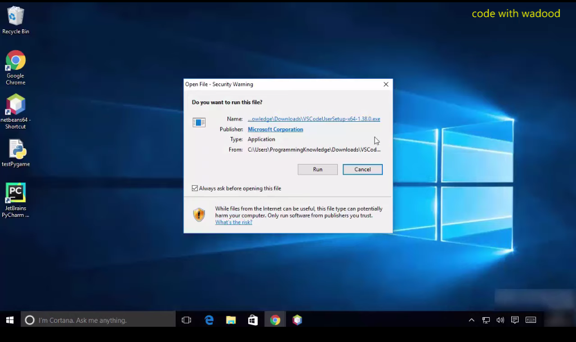Click the From path text in dialog
This screenshot has width=576, height=342.
314,150
